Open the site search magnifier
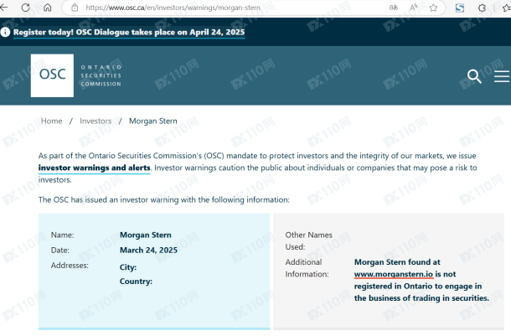The width and height of the screenshot is (511, 336). (x=474, y=76)
